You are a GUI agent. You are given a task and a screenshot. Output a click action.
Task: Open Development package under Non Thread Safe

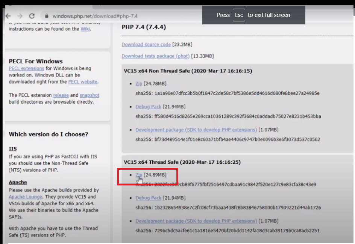[x=196, y=130]
